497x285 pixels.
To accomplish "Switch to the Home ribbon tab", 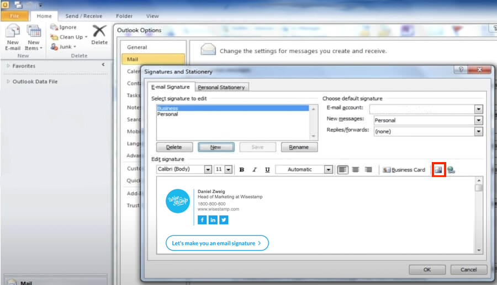I will pyautogui.click(x=44, y=16).
